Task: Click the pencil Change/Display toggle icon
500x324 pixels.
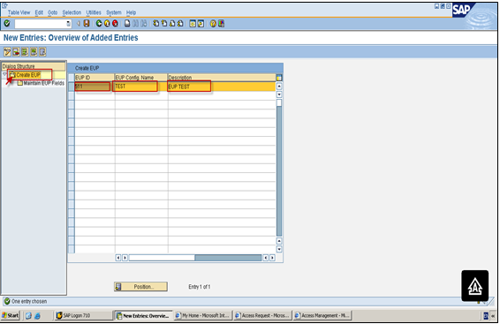Action: [7, 51]
